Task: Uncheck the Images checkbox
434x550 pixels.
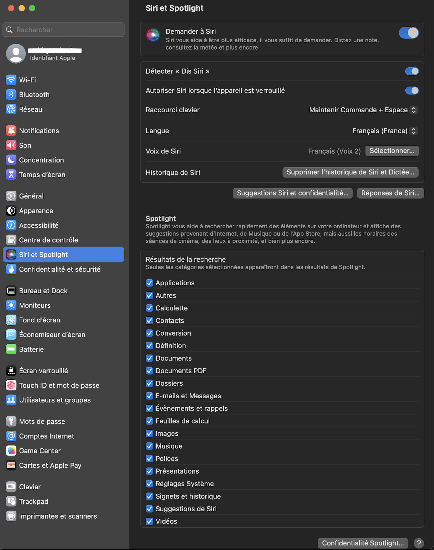Action: point(149,433)
